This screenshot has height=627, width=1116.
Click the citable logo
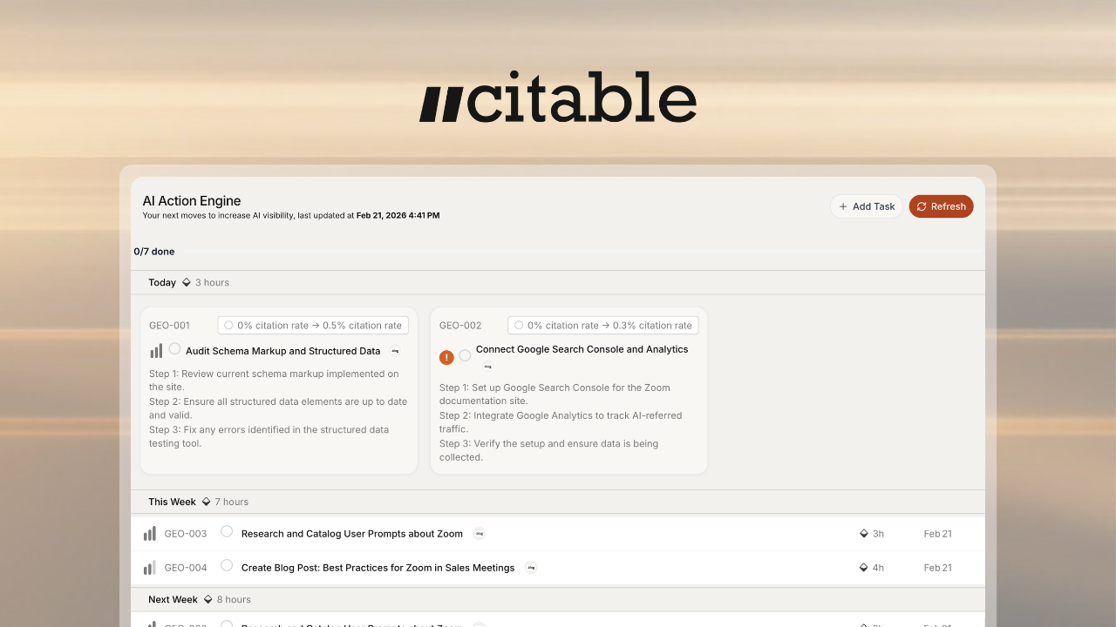click(x=558, y=97)
